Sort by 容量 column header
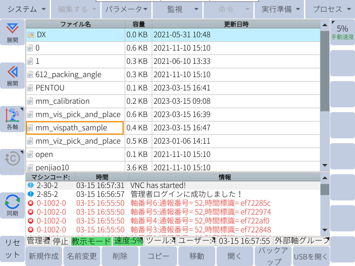Screen dimensions: 355x266 tap(138, 24)
